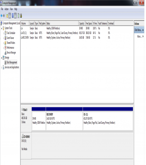Click the disk Settings toolbar icon
The width and height of the screenshot is (146, 165).
pyautogui.click(x=21, y=16)
